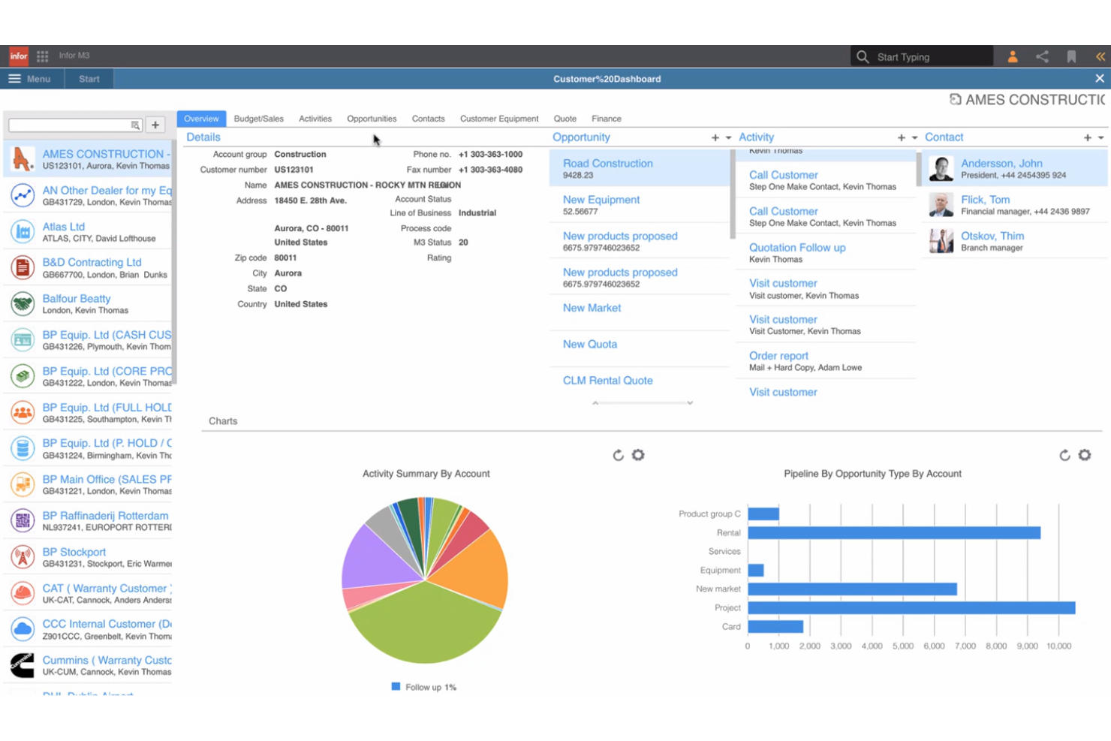Click the BP Stockport antenna icon
1111x741 pixels.
pyautogui.click(x=23, y=557)
